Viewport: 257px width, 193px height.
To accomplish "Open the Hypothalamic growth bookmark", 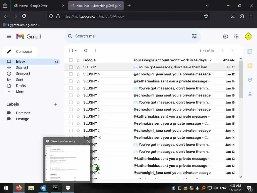I will (22, 25).
